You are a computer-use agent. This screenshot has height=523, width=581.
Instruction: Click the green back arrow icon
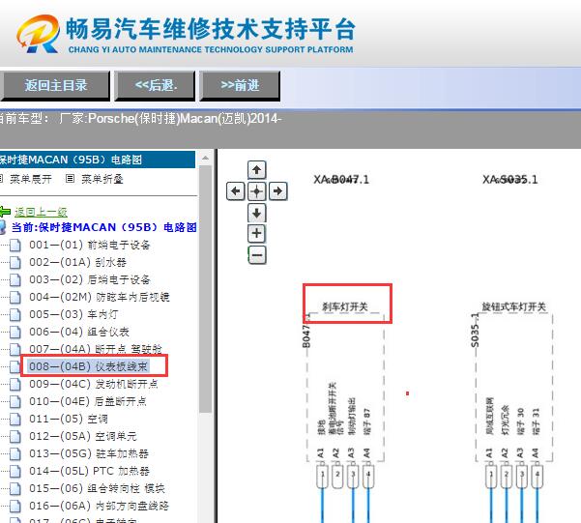point(5,212)
